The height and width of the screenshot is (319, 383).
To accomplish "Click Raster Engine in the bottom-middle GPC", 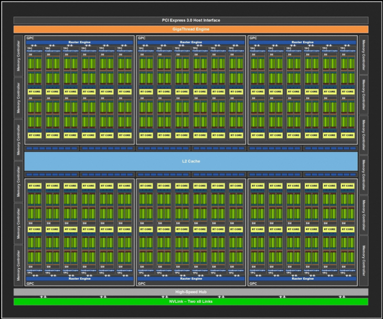I will point(191,279).
